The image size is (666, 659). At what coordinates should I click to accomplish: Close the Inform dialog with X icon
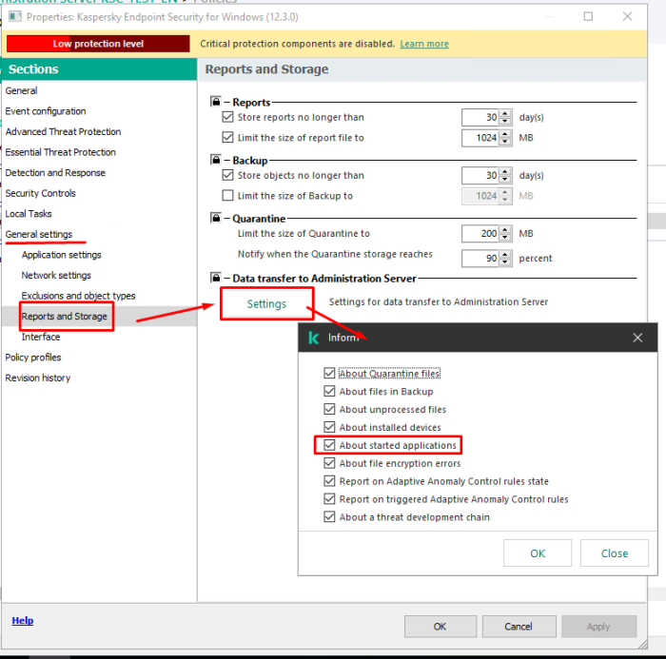point(637,338)
